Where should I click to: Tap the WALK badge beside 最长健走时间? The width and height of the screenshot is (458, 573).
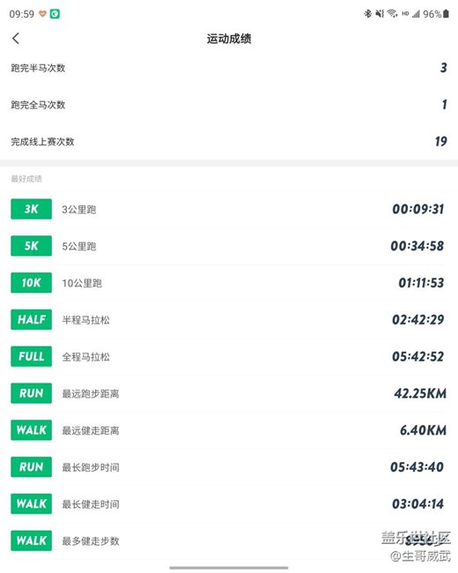click(x=32, y=504)
